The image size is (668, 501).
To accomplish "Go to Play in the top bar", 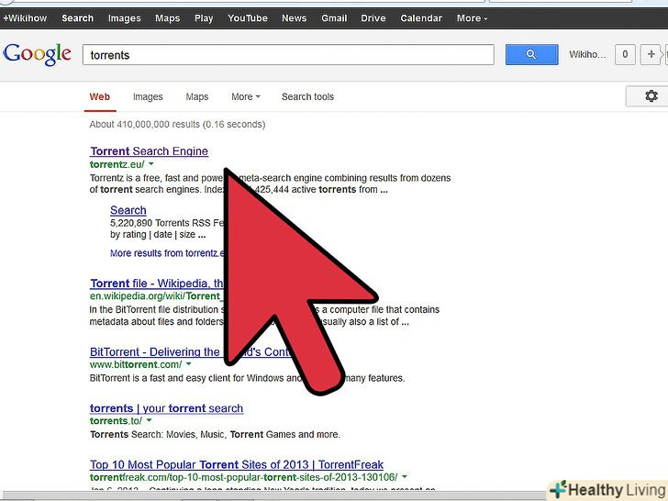I will (204, 18).
